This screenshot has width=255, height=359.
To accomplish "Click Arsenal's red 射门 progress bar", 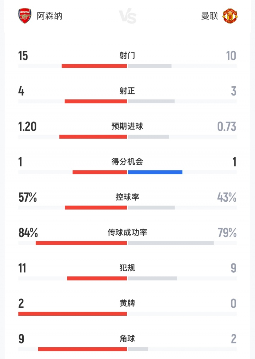I will [94, 66].
